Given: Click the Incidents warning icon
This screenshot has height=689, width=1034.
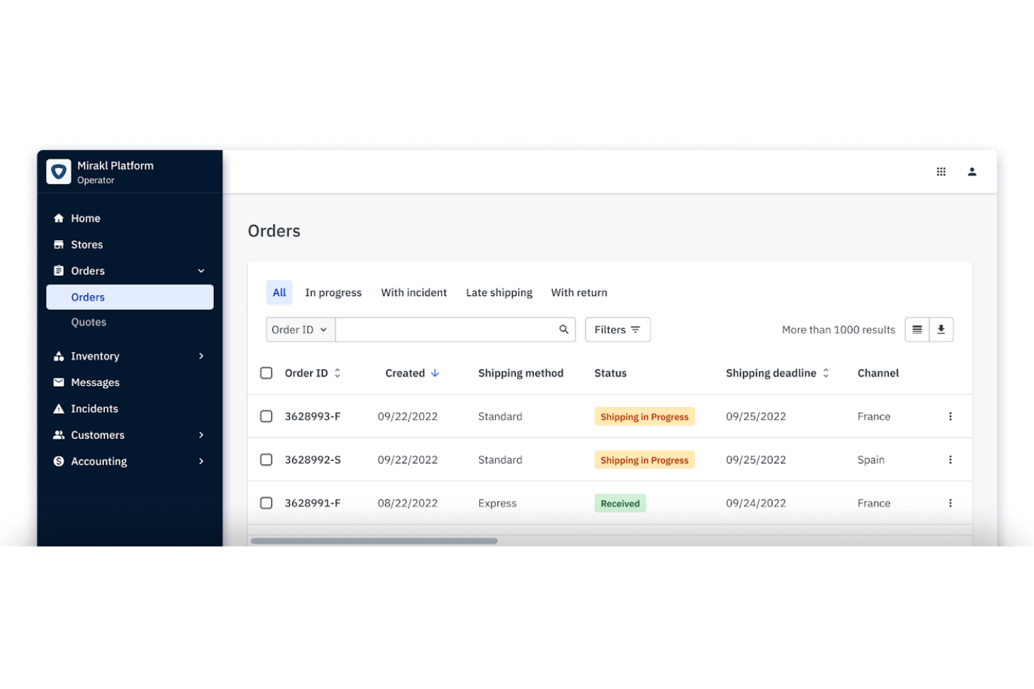Looking at the screenshot, I should [x=59, y=408].
